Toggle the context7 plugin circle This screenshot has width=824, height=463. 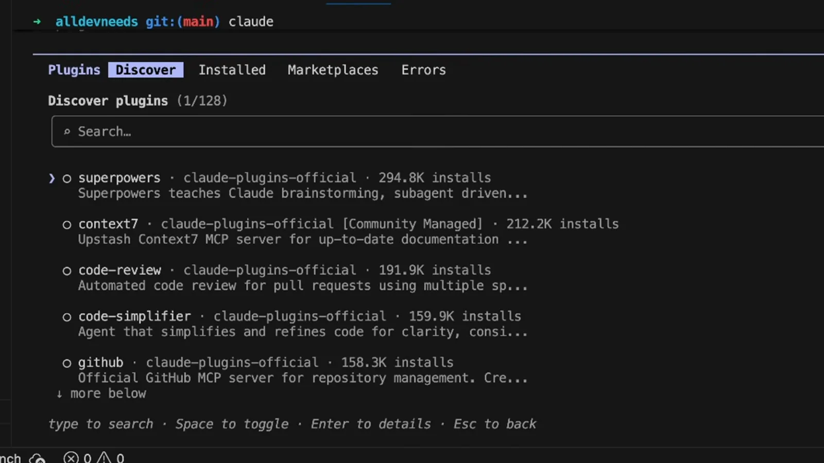click(x=67, y=225)
